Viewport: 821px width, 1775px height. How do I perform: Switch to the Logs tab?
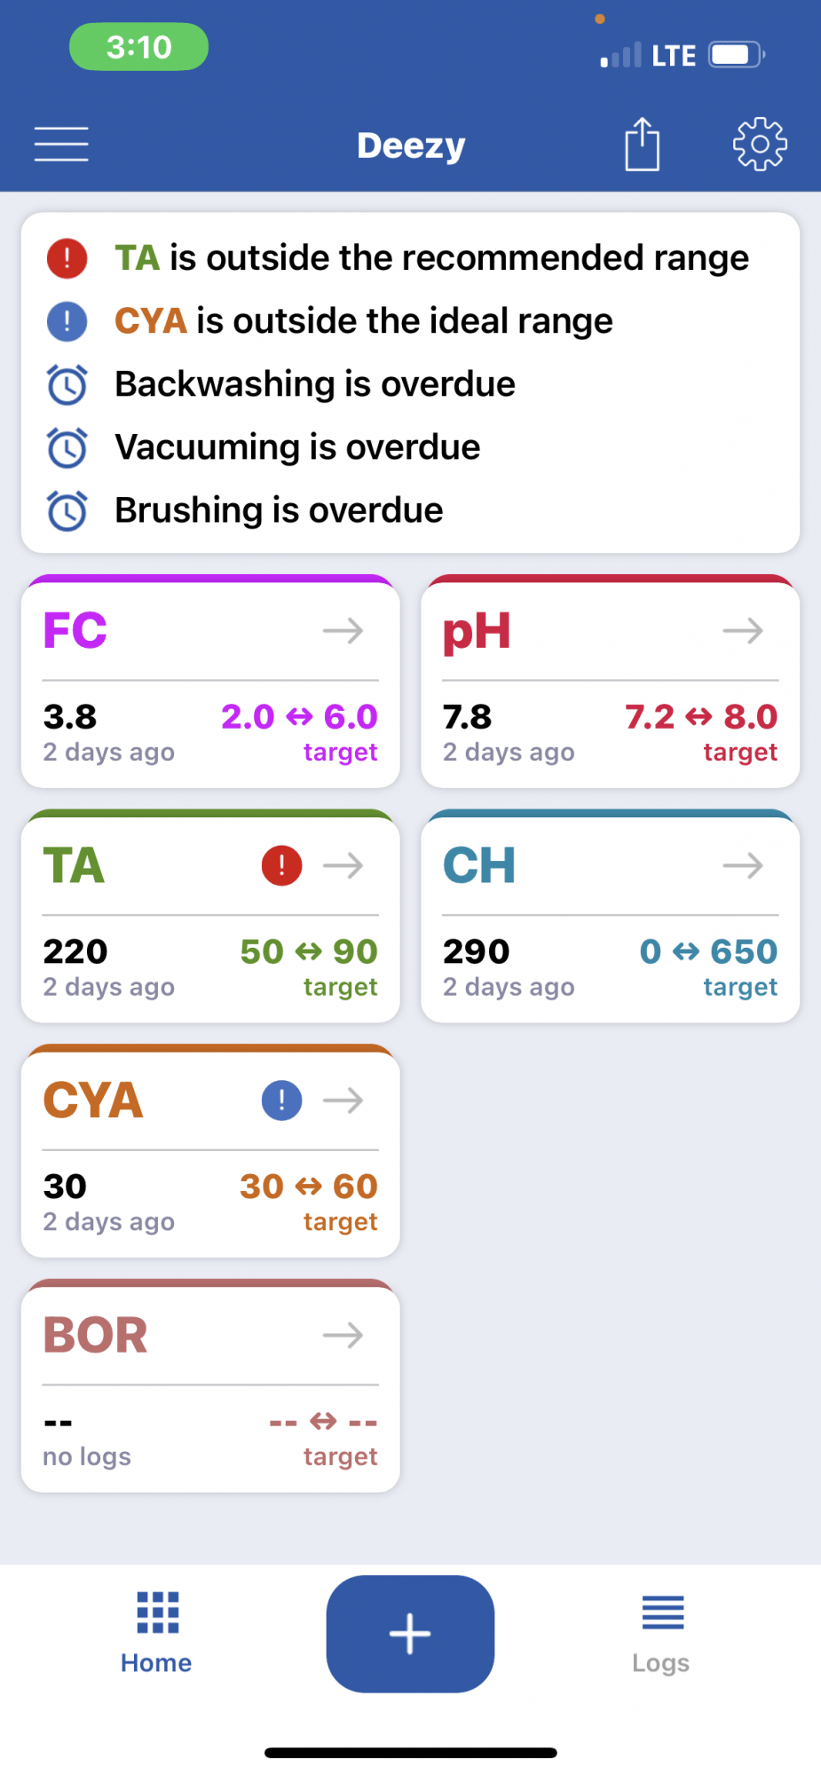click(662, 1633)
